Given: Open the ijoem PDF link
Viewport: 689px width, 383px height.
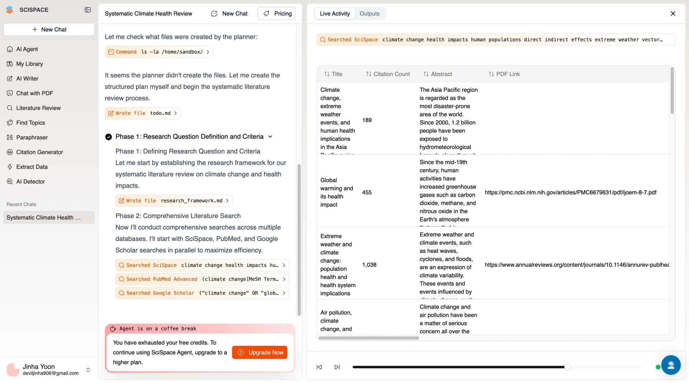Looking at the screenshot, I should coord(570,193).
